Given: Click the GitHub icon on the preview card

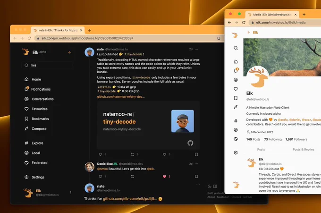Looking at the screenshot, I should [190, 143].
